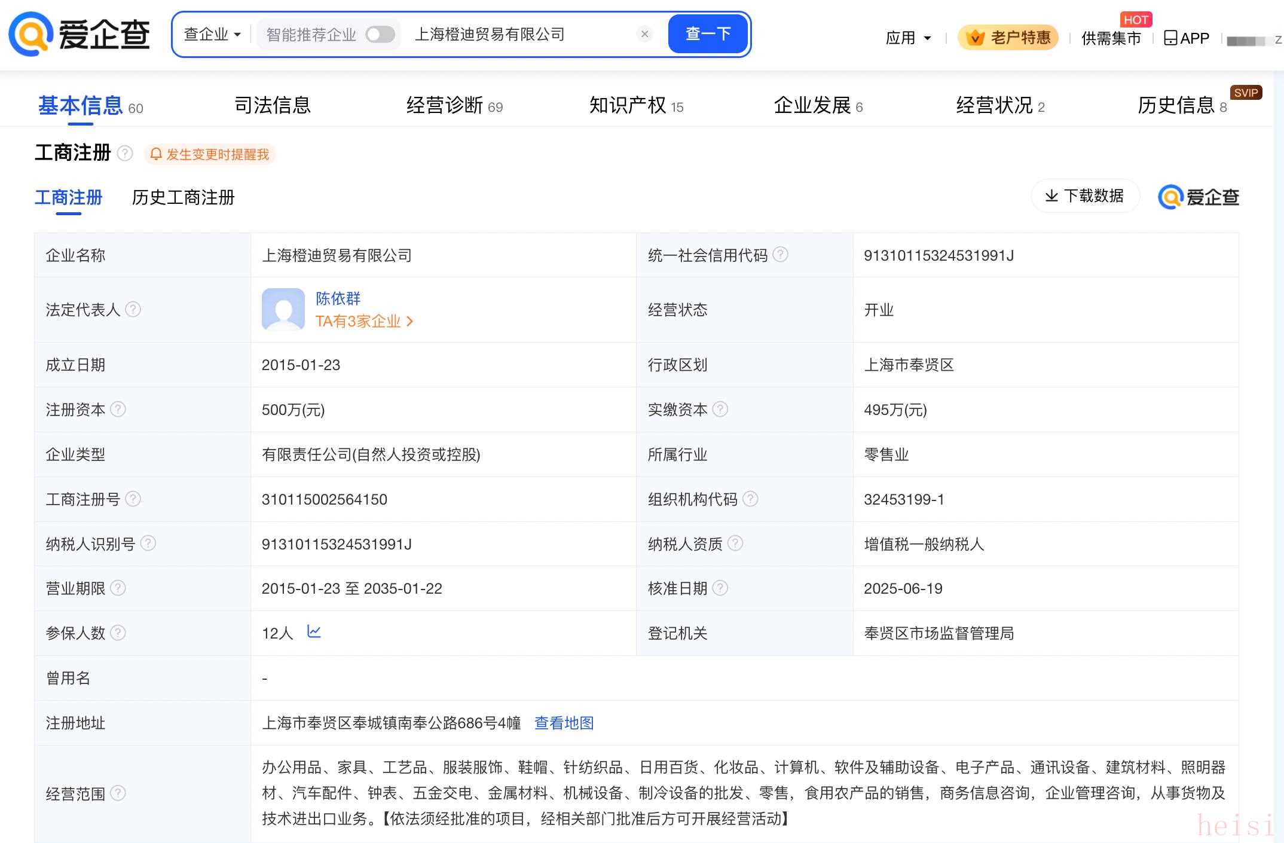This screenshot has height=843, width=1284.
Task: Click the 老户特惠 promotion badge
Action: coord(1008,38)
